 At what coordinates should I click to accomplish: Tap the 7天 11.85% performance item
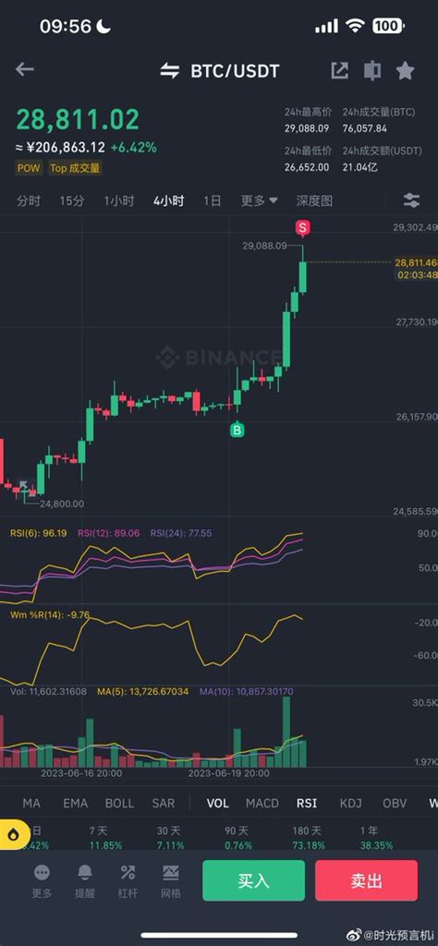click(105, 838)
